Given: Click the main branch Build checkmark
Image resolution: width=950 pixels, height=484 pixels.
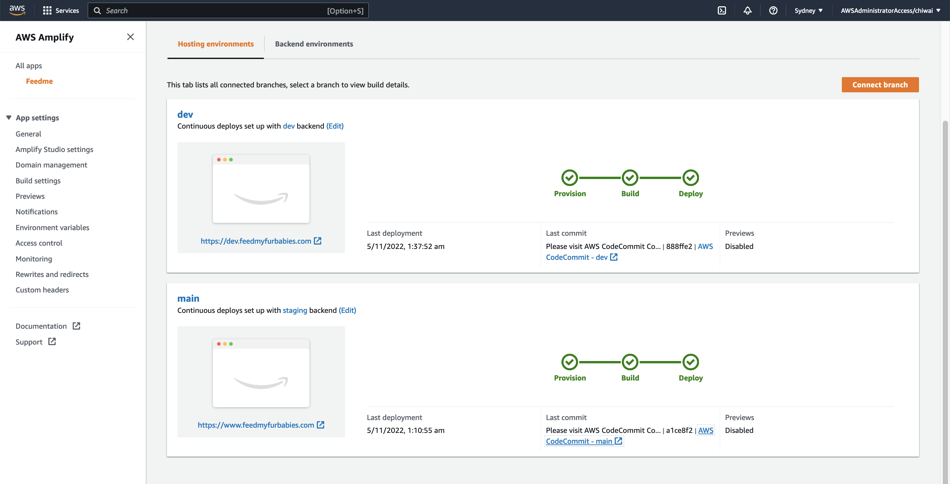Looking at the screenshot, I should tap(630, 362).
